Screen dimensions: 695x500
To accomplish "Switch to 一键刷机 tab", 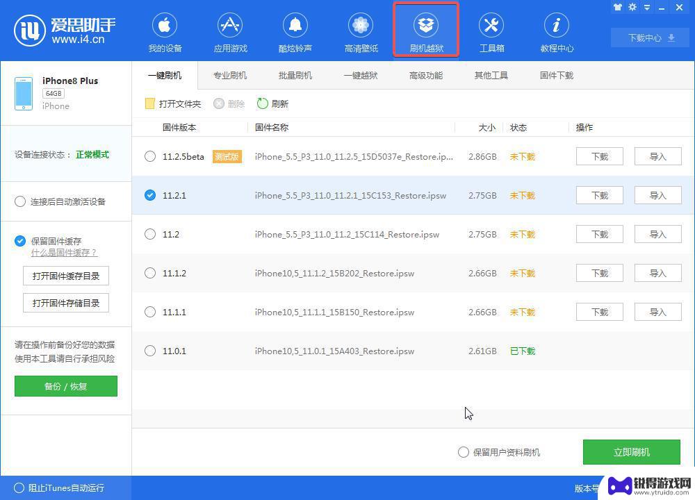I will click(x=165, y=75).
